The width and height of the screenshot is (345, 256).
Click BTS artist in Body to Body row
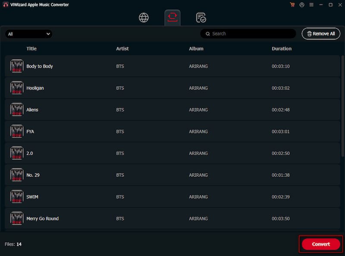point(120,66)
